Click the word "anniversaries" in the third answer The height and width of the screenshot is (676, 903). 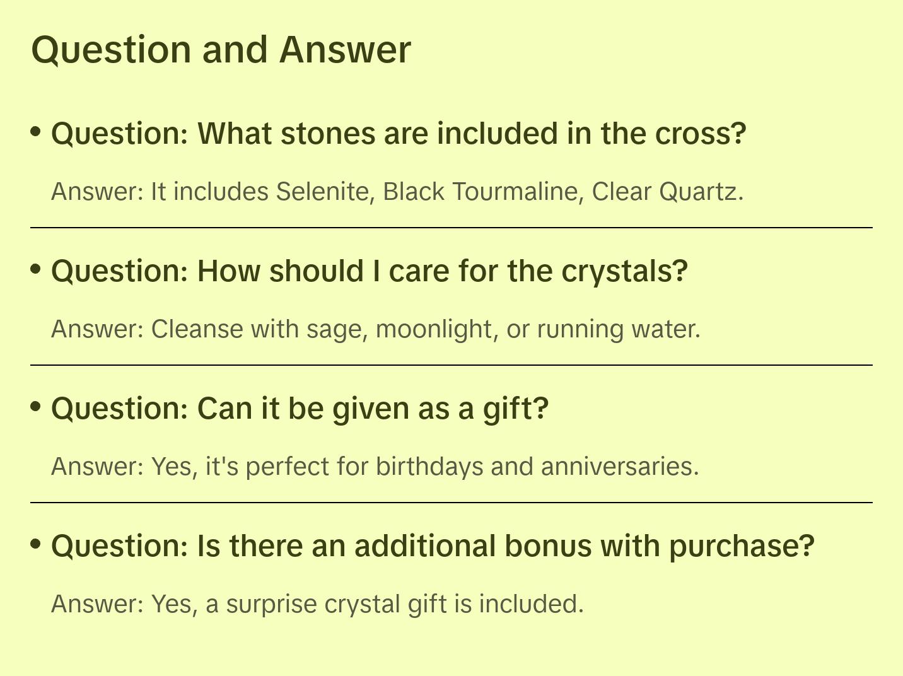coord(619,467)
